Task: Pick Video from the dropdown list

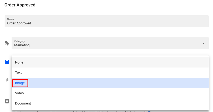Action: pos(19,93)
